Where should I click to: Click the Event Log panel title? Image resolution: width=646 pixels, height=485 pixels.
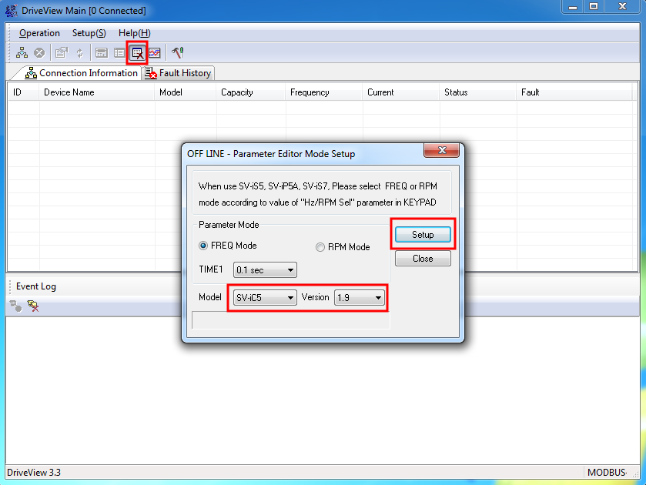[x=36, y=286]
